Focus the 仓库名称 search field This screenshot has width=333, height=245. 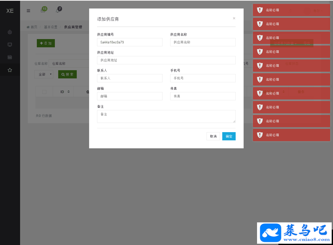[69, 63]
